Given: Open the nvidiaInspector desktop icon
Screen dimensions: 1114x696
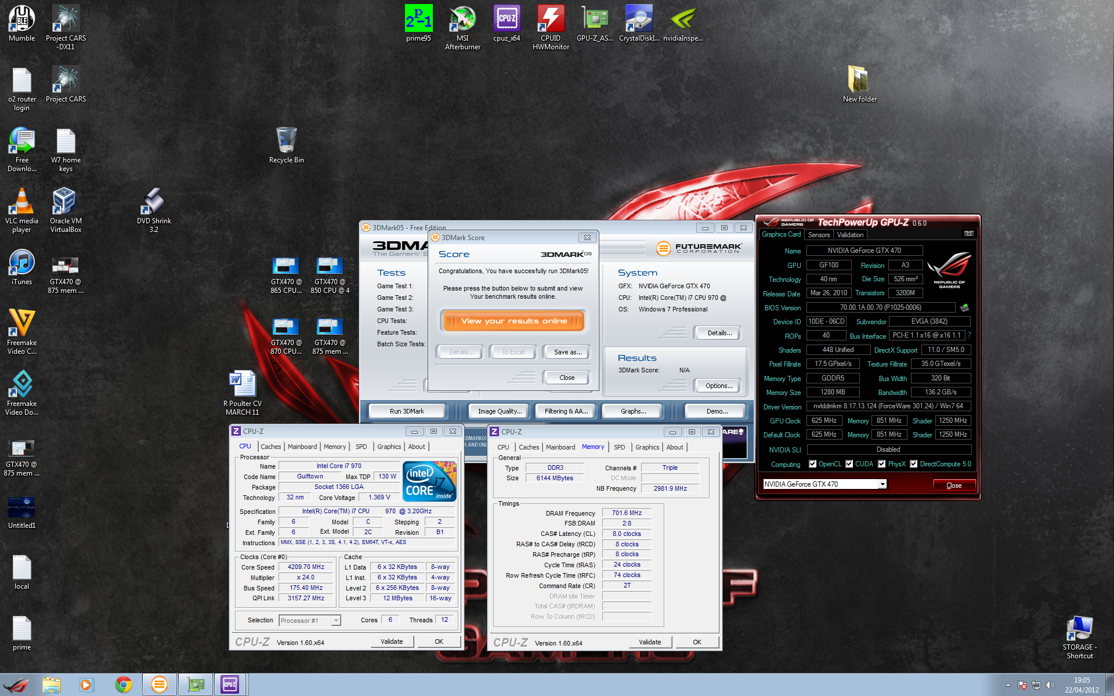Looking at the screenshot, I should click(x=683, y=23).
